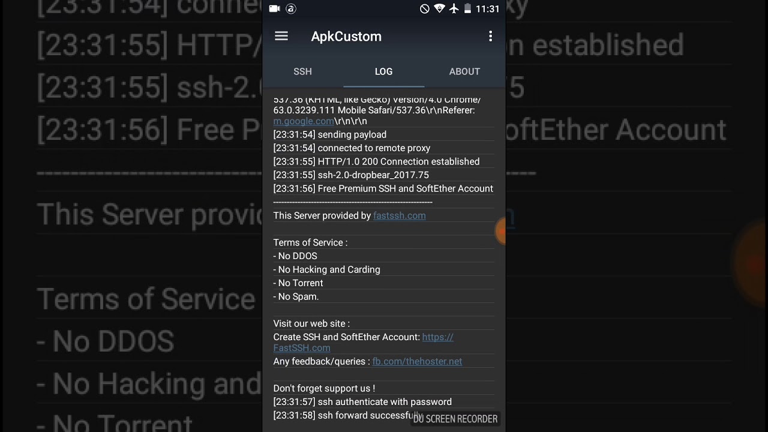Open the m.google.com referer link
Image resolution: width=768 pixels, height=432 pixels.
(x=304, y=121)
